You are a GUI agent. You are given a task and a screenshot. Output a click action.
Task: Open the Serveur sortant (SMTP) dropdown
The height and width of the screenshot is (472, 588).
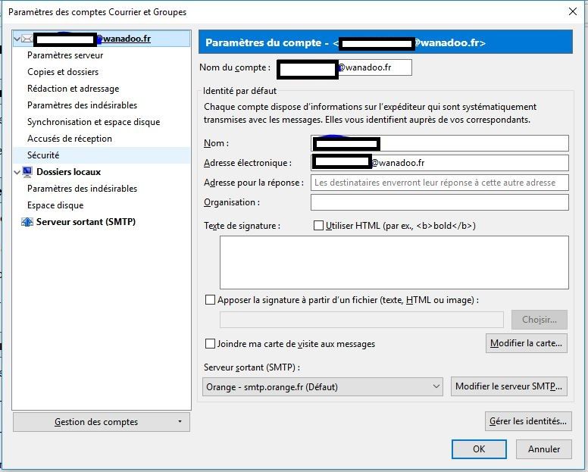324,386
